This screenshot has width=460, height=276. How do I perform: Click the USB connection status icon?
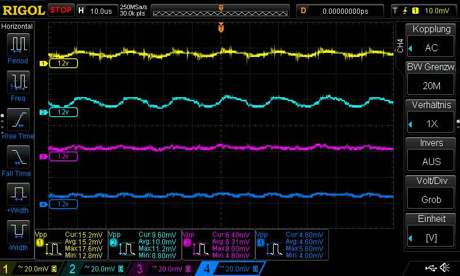pyautogui.click(x=431, y=268)
